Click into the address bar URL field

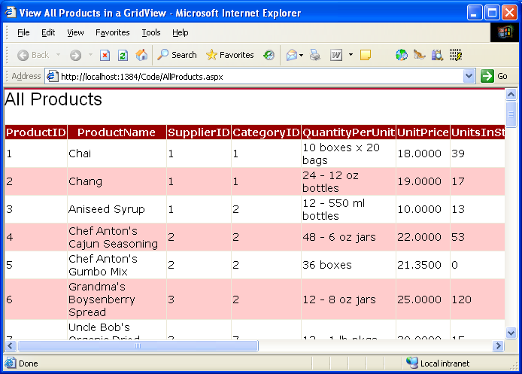pos(256,76)
